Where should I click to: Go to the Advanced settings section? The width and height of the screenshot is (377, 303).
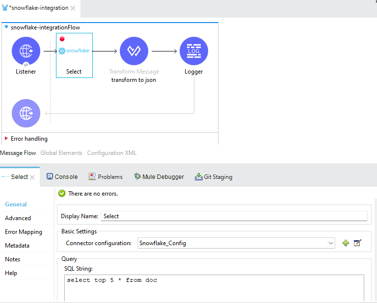[18, 218]
